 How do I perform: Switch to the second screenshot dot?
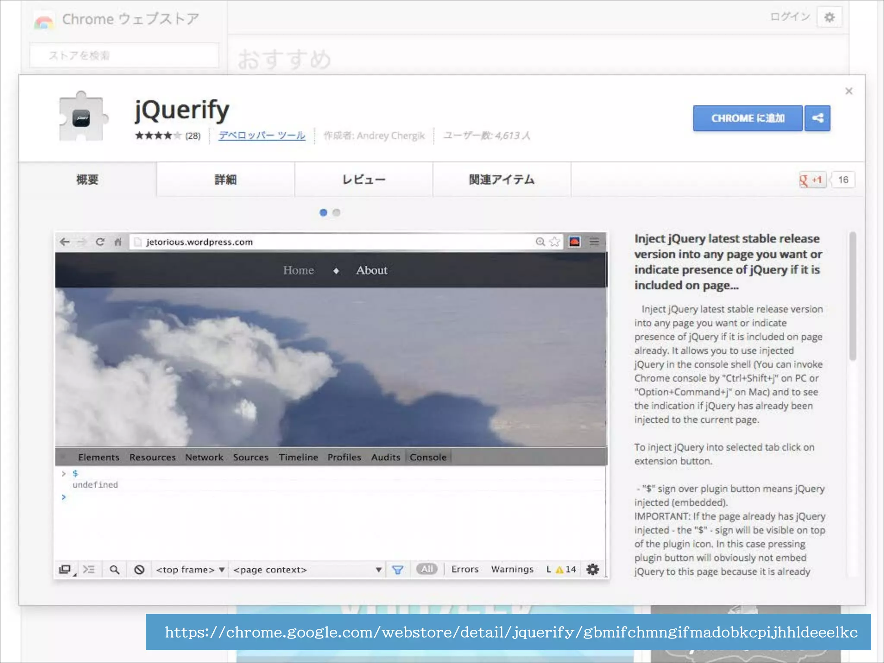[337, 212]
